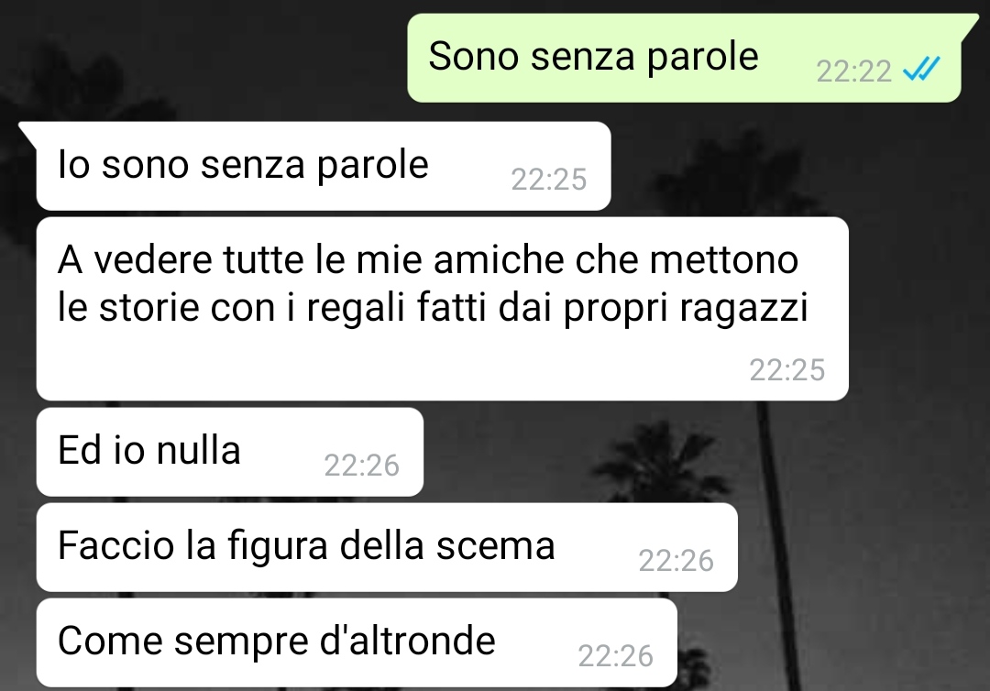Select the message starting 'A vedere tutte le mie amiche'
The height and width of the screenshot is (691, 990).
(x=442, y=309)
